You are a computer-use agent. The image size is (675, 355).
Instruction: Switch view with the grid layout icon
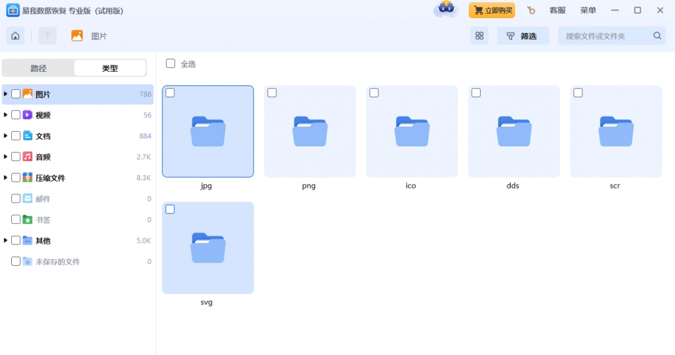479,36
